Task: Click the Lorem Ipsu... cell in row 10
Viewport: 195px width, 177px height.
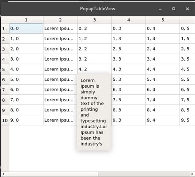Action: point(60,120)
